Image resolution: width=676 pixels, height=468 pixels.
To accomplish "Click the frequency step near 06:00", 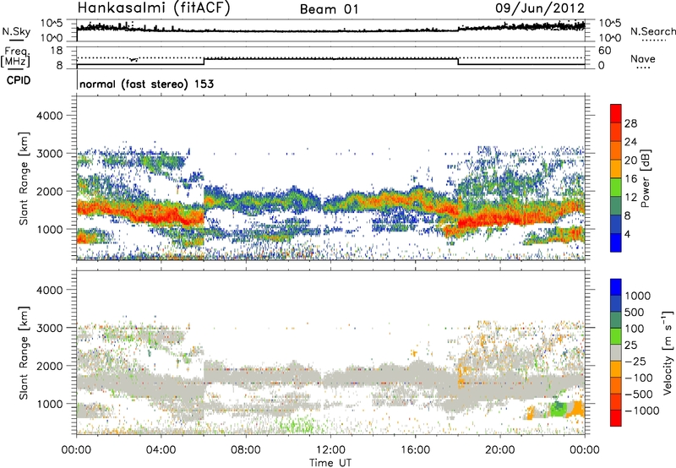I will [204, 62].
